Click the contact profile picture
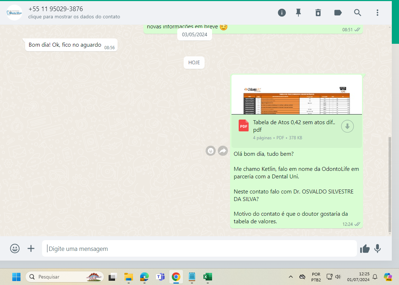The height and width of the screenshot is (285, 399). (14, 13)
